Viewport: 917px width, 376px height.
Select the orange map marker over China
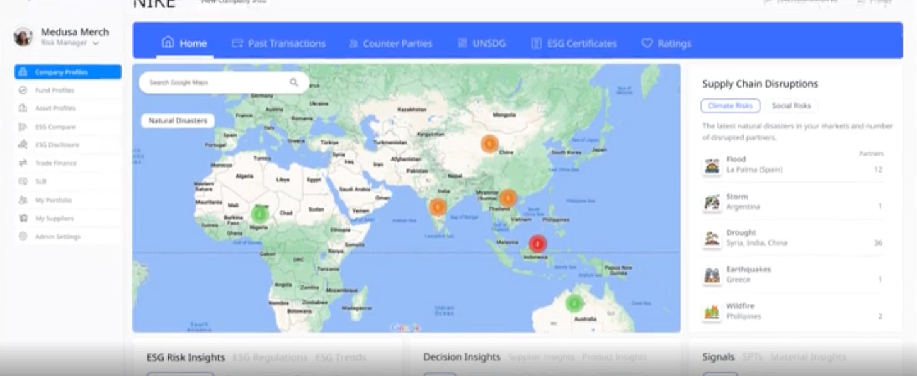(489, 144)
